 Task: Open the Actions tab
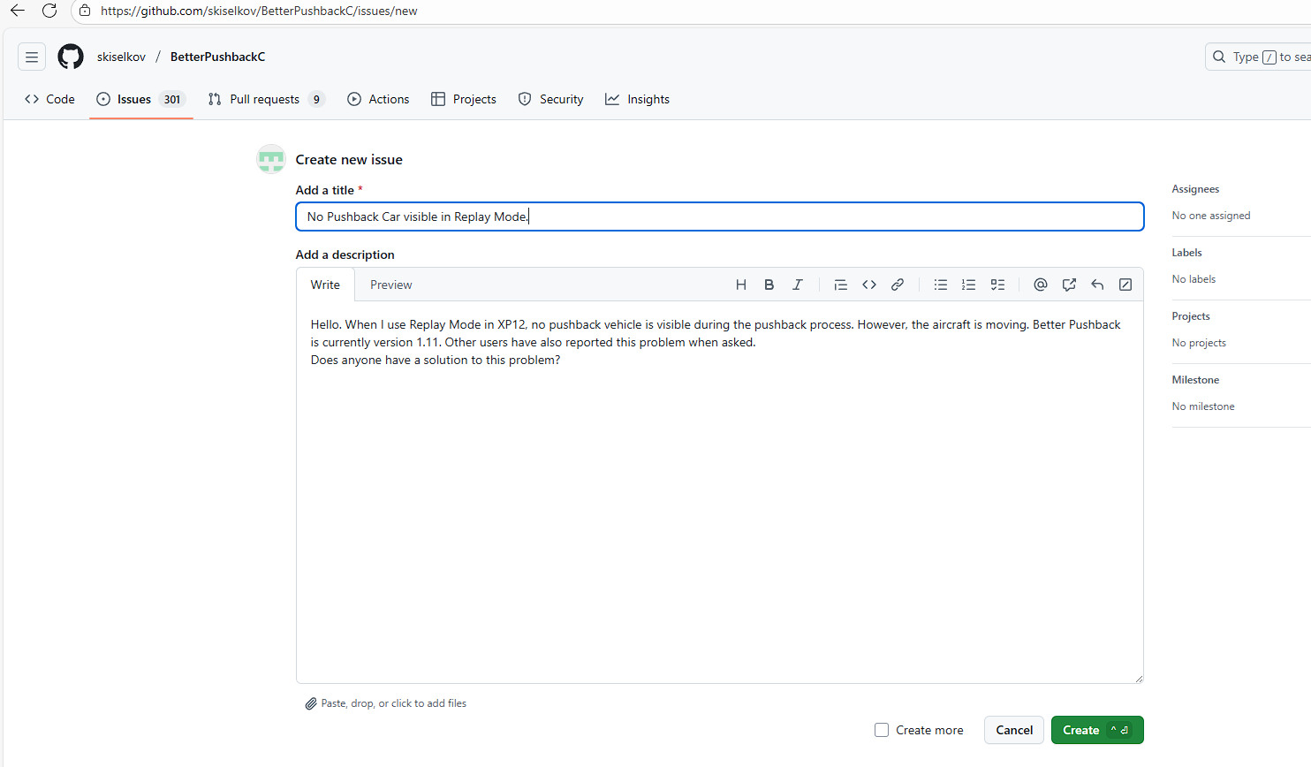tap(379, 99)
